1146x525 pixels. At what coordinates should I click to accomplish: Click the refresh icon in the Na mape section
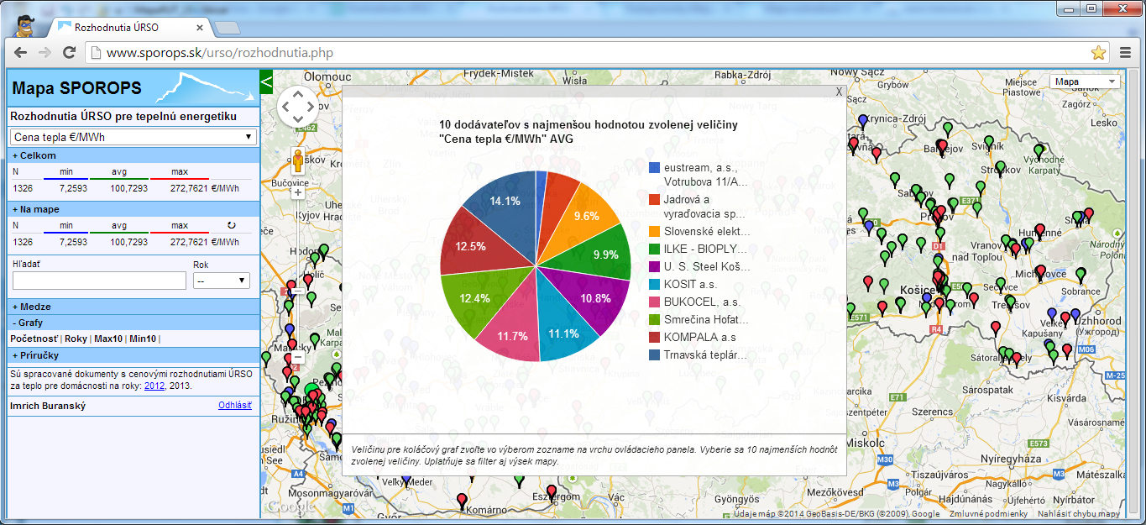point(231,225)
